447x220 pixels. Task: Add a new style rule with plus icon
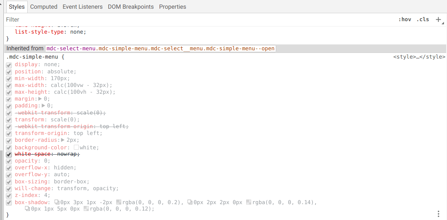438,19
